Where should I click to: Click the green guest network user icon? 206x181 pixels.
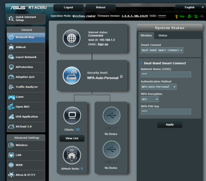click(190, 16)
